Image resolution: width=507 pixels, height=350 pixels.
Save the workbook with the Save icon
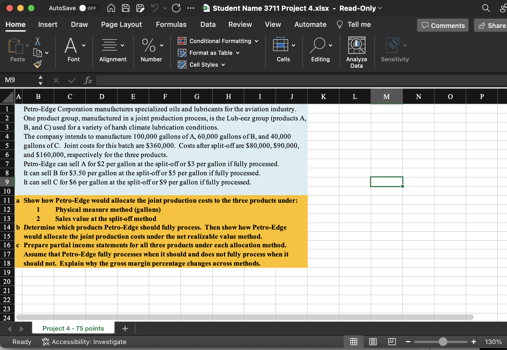125,8
